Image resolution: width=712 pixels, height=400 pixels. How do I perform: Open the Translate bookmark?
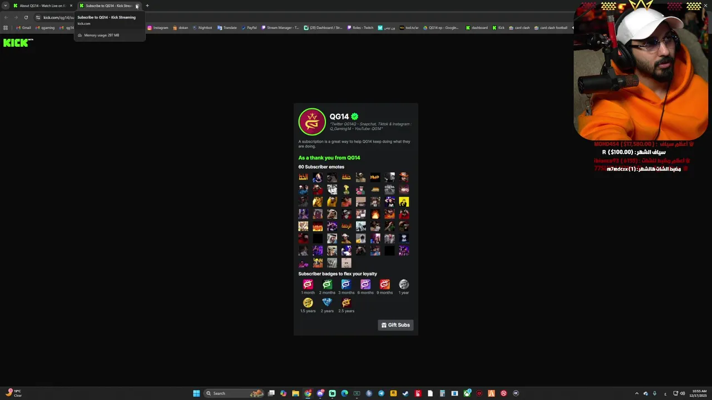click(227, 28)
